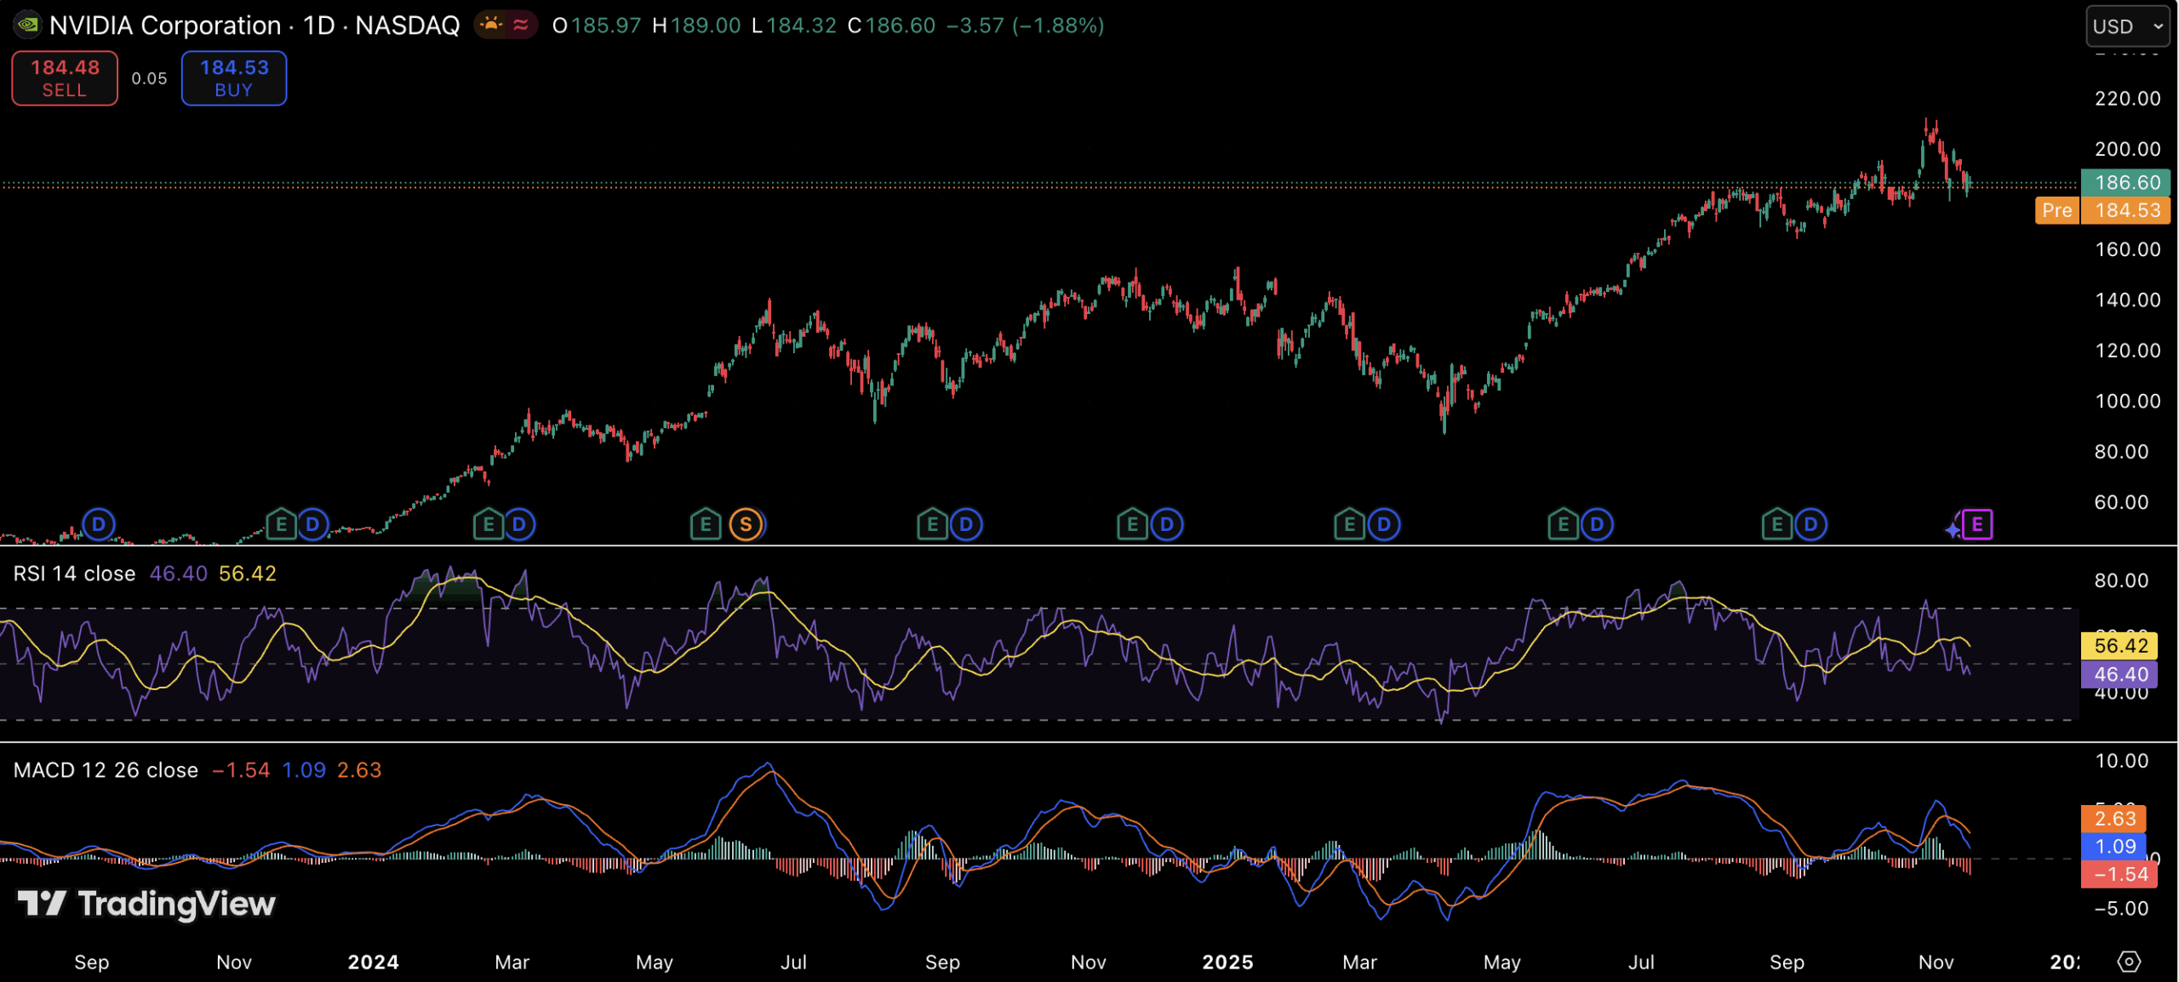Image resolution: width=2179 pixels, height=982 pixels.
Task: Click the NVIDIA logo icon
Action: pos(27,25)
